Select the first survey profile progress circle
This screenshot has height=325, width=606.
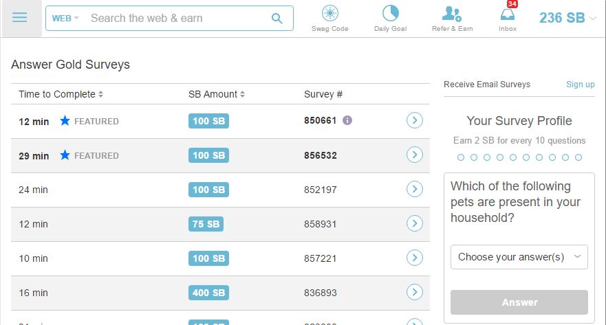[x=461, y=157]
